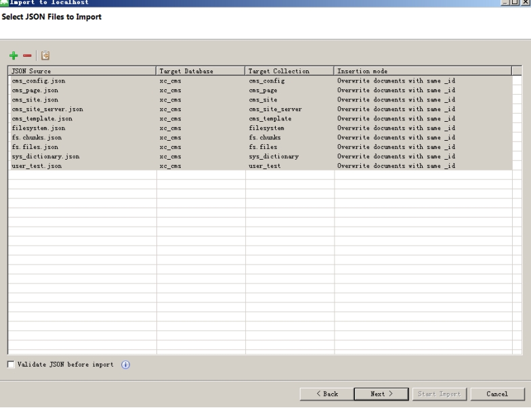
Task: Click xc_cms database cell in user_test.json row
Action: tap(200, 166)
